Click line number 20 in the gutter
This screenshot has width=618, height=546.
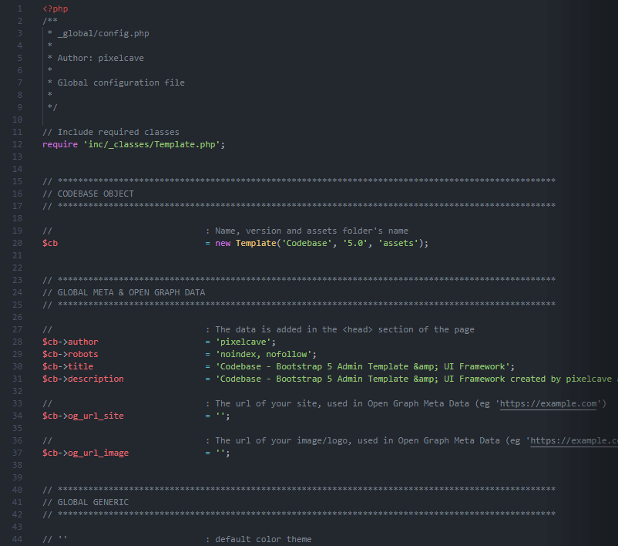tap(17, 242)
